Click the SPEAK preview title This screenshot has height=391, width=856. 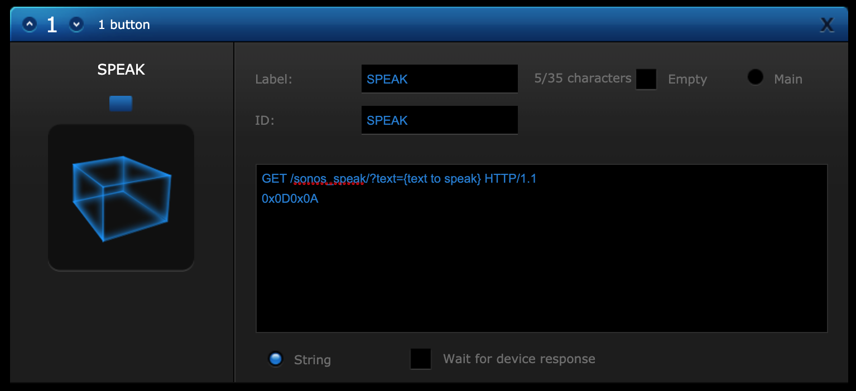coord(121,70)
